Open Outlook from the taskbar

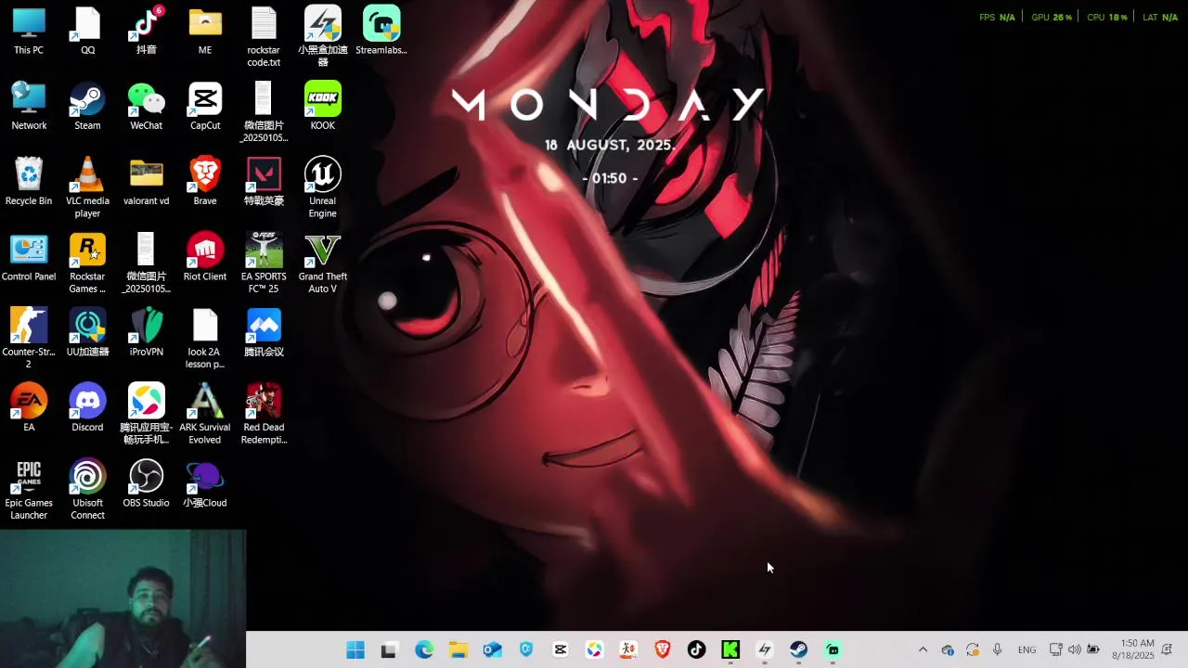pyautogui.click(x=493, y=650)
